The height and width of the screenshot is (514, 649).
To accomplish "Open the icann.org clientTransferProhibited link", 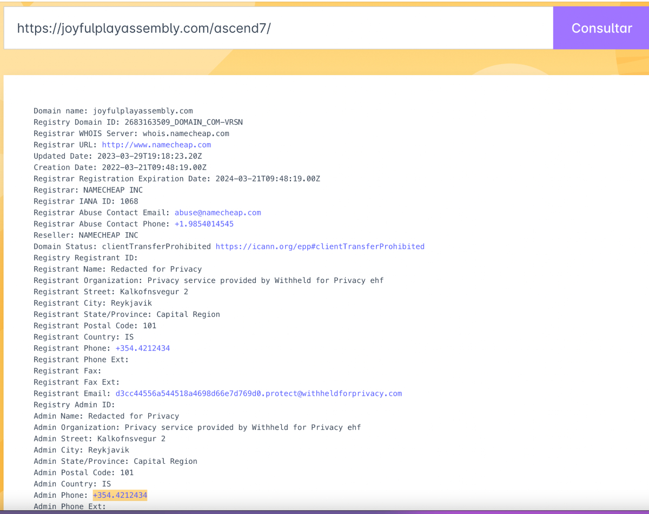I will coord(320,247).
